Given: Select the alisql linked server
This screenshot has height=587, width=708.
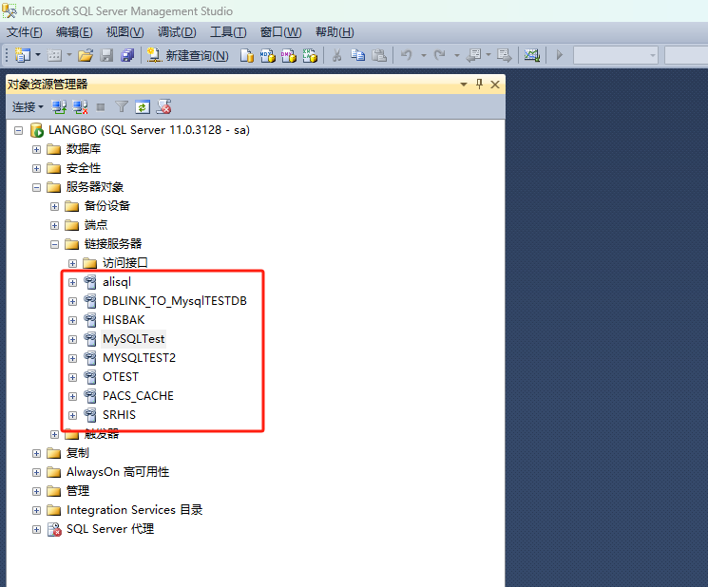Looking at the screenshot, I should (117, 282).
